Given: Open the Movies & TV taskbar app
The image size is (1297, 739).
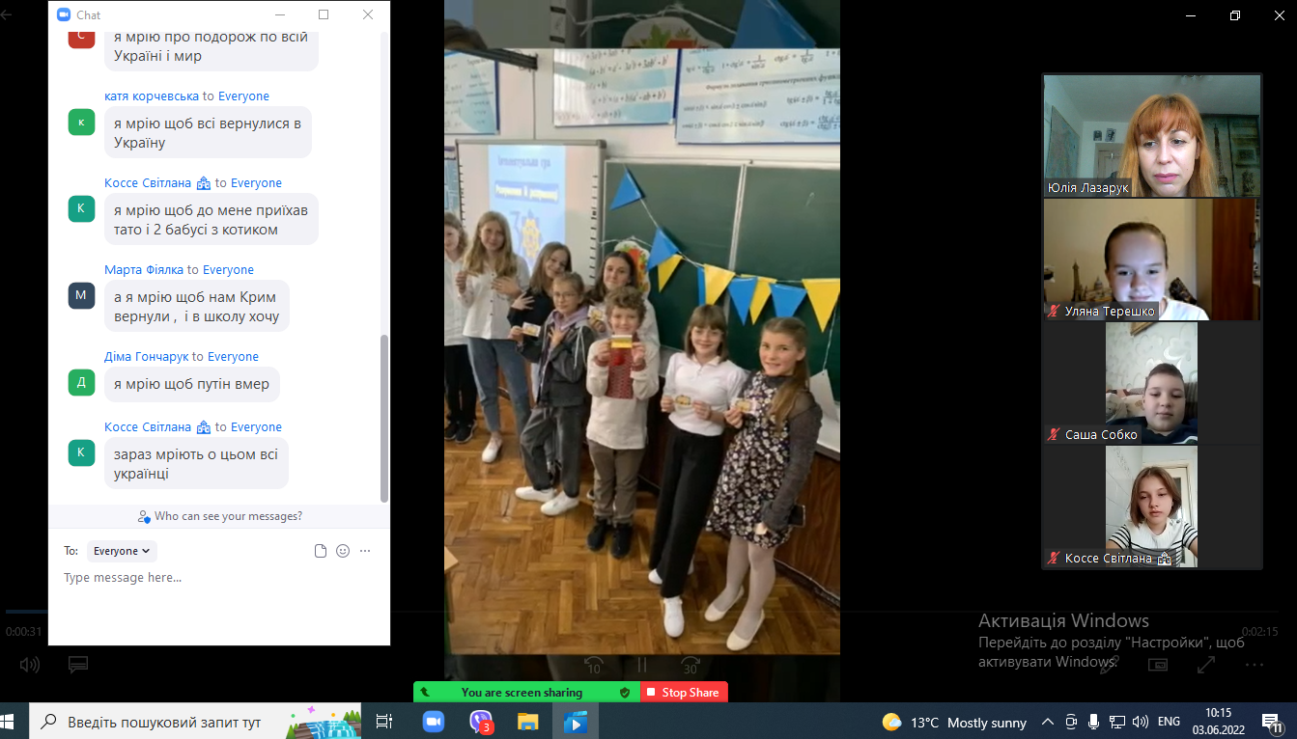Looking at the screenshot, I should point(575,722).
